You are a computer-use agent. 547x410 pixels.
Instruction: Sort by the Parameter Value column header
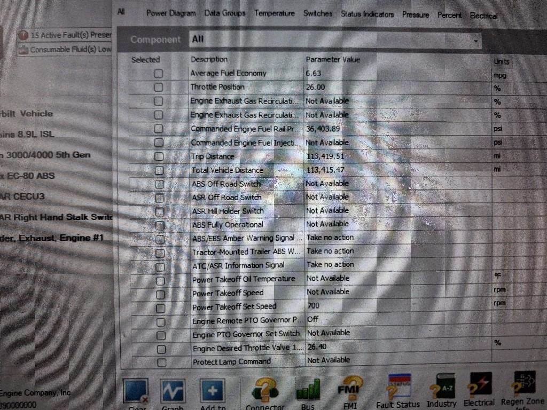point(333,59)
